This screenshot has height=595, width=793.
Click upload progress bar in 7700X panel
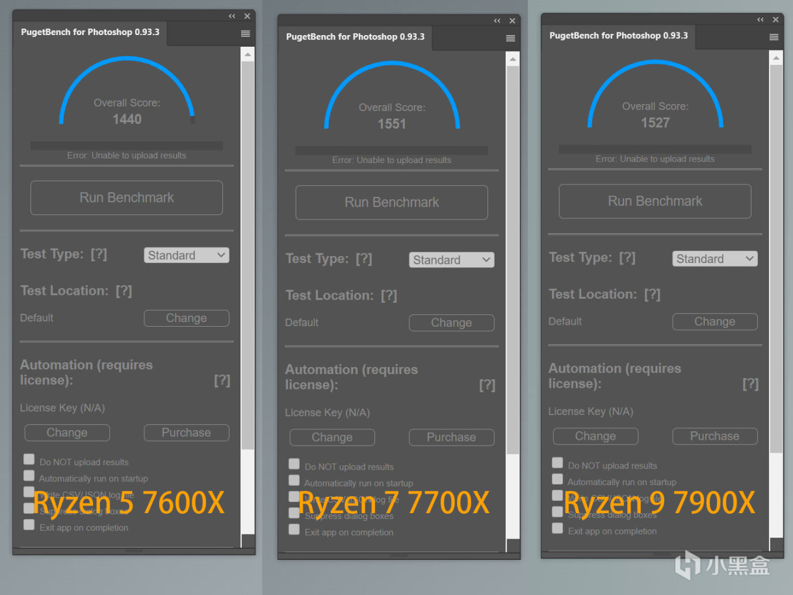(392, 150)
